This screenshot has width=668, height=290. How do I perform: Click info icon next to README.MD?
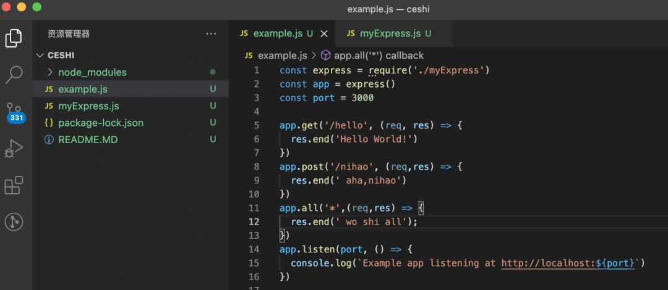tap(49, 139)
